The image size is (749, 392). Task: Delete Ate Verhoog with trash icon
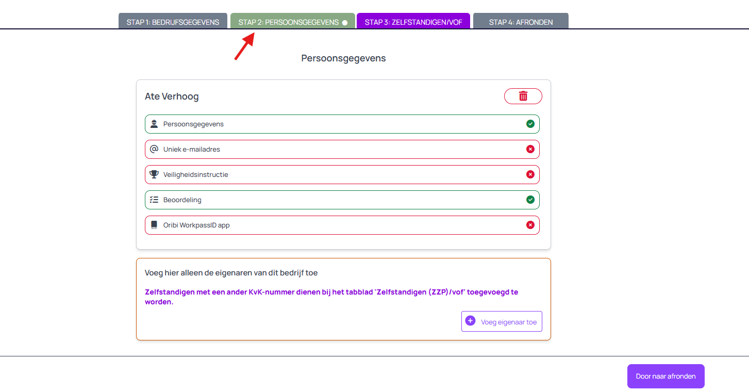pyautogui.click(x=523, y=96)
